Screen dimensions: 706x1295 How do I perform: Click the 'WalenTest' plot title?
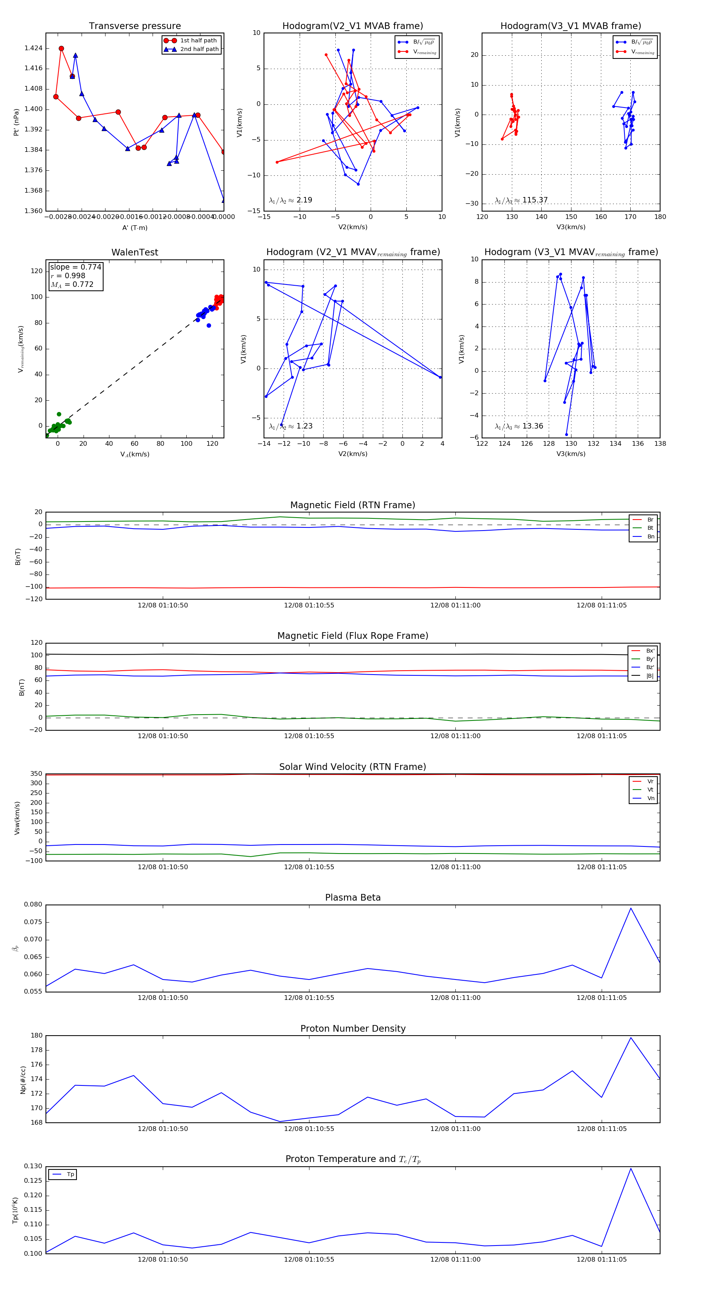coord(135,252)
